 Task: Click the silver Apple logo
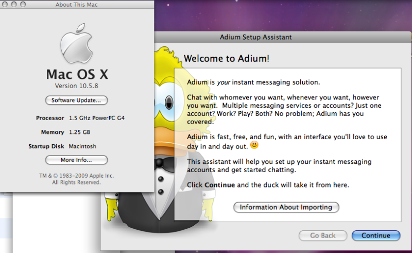(x=76, y=43)
